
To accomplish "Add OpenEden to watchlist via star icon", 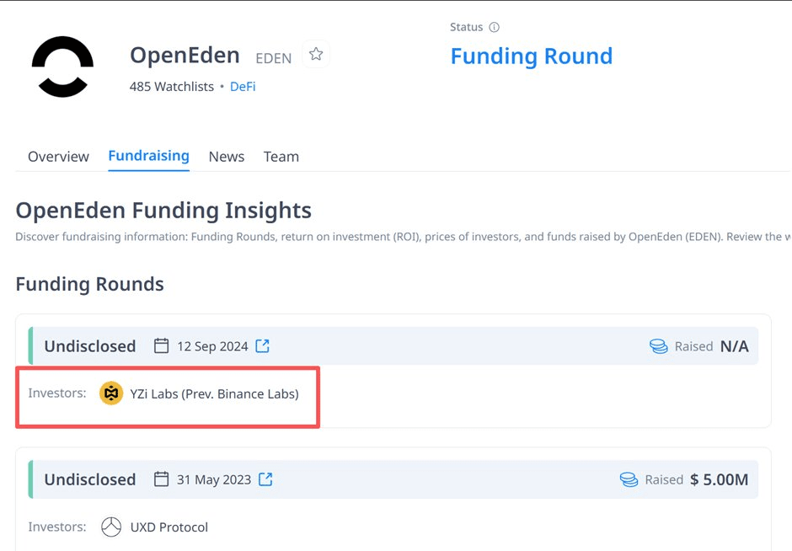I will [x=316, y=54].
